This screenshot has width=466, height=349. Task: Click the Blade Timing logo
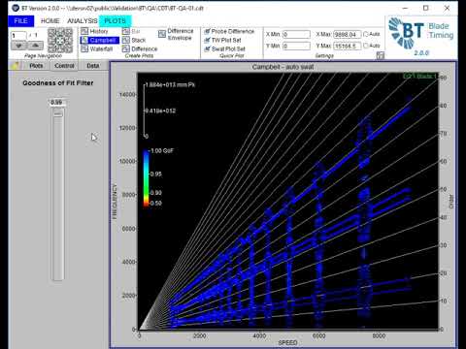click(x=421, y=36)
